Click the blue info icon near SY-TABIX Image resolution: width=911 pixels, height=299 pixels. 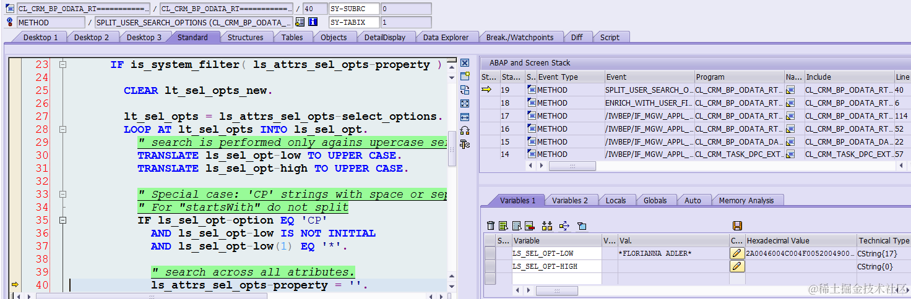pos(313,22)
